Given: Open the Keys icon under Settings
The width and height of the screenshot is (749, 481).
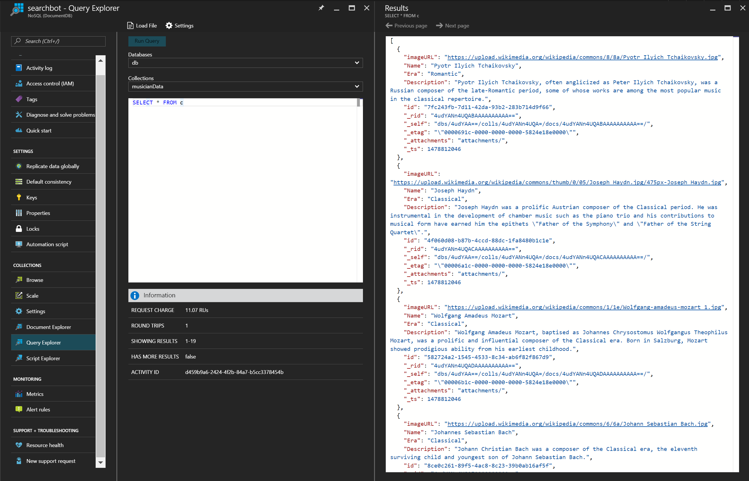Looking at the screenshot, I should (x=19, y=197).
